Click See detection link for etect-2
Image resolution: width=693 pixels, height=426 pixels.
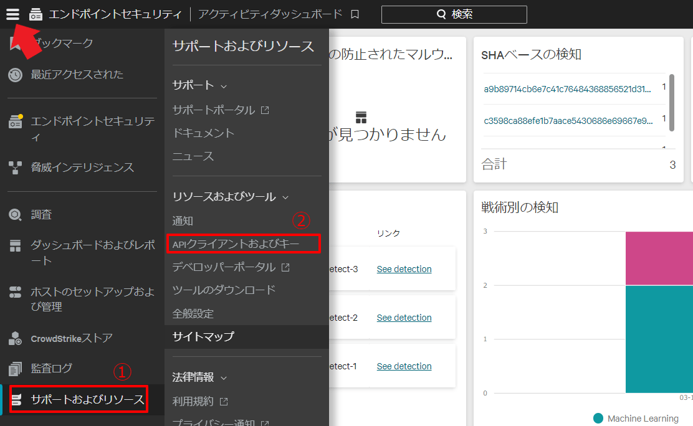coord(404,317)
